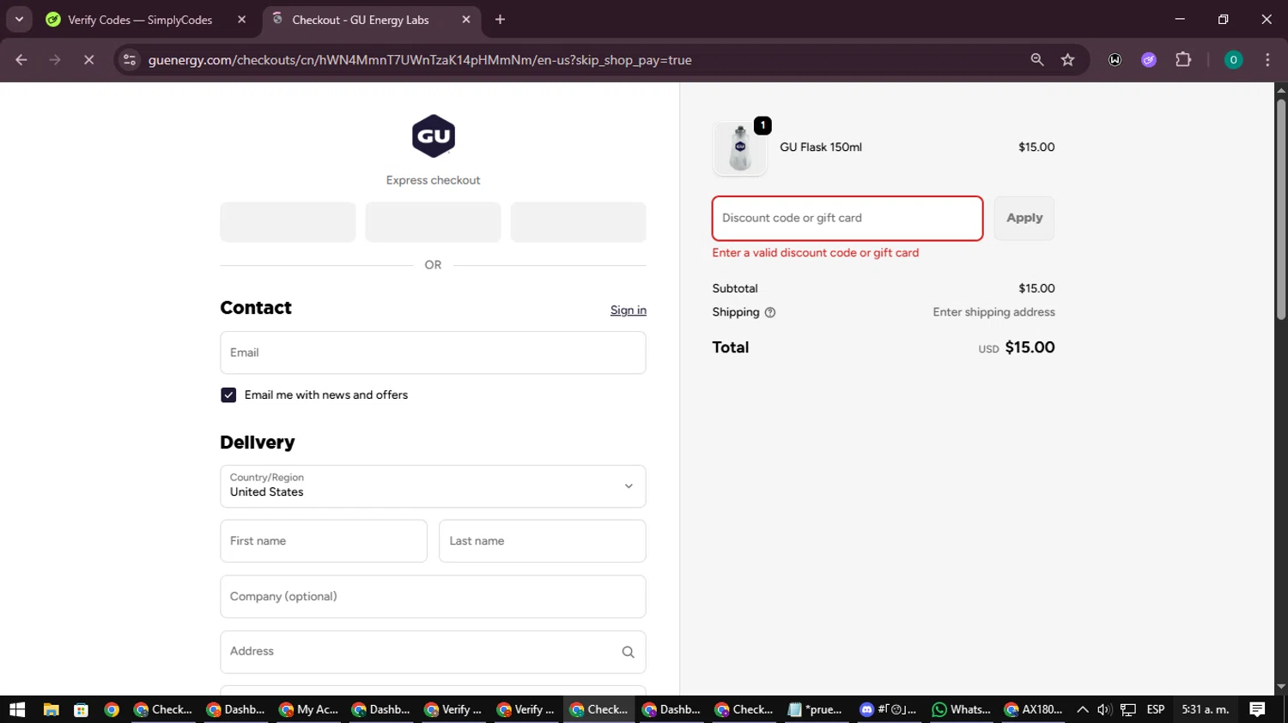Click the Address input field

[x=433, y=652]
